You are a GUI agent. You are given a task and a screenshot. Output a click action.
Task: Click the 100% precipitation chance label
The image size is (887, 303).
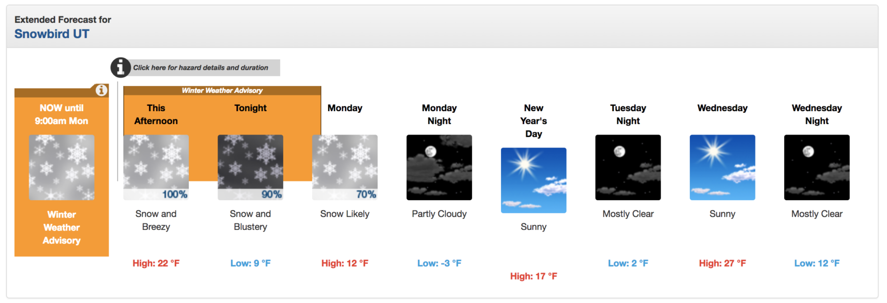(175, 194)
